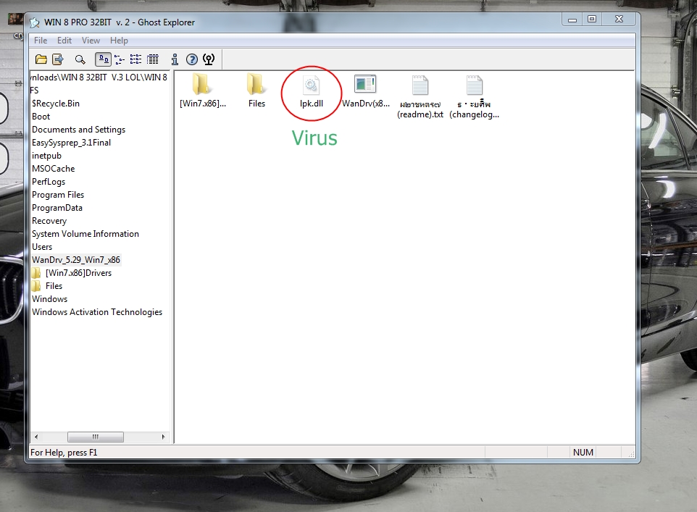Select the lpk.dll file
697x512 pixels.
pos(311,91)
